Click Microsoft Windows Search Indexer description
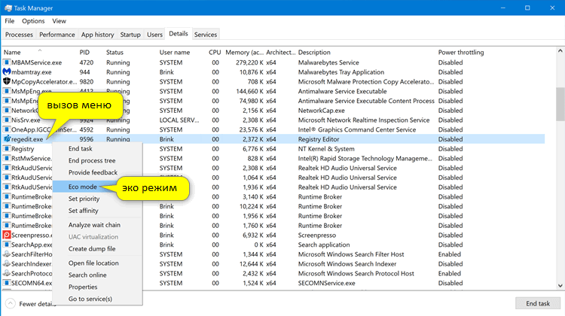Screen dimensions: 565x316 point(347,264)
